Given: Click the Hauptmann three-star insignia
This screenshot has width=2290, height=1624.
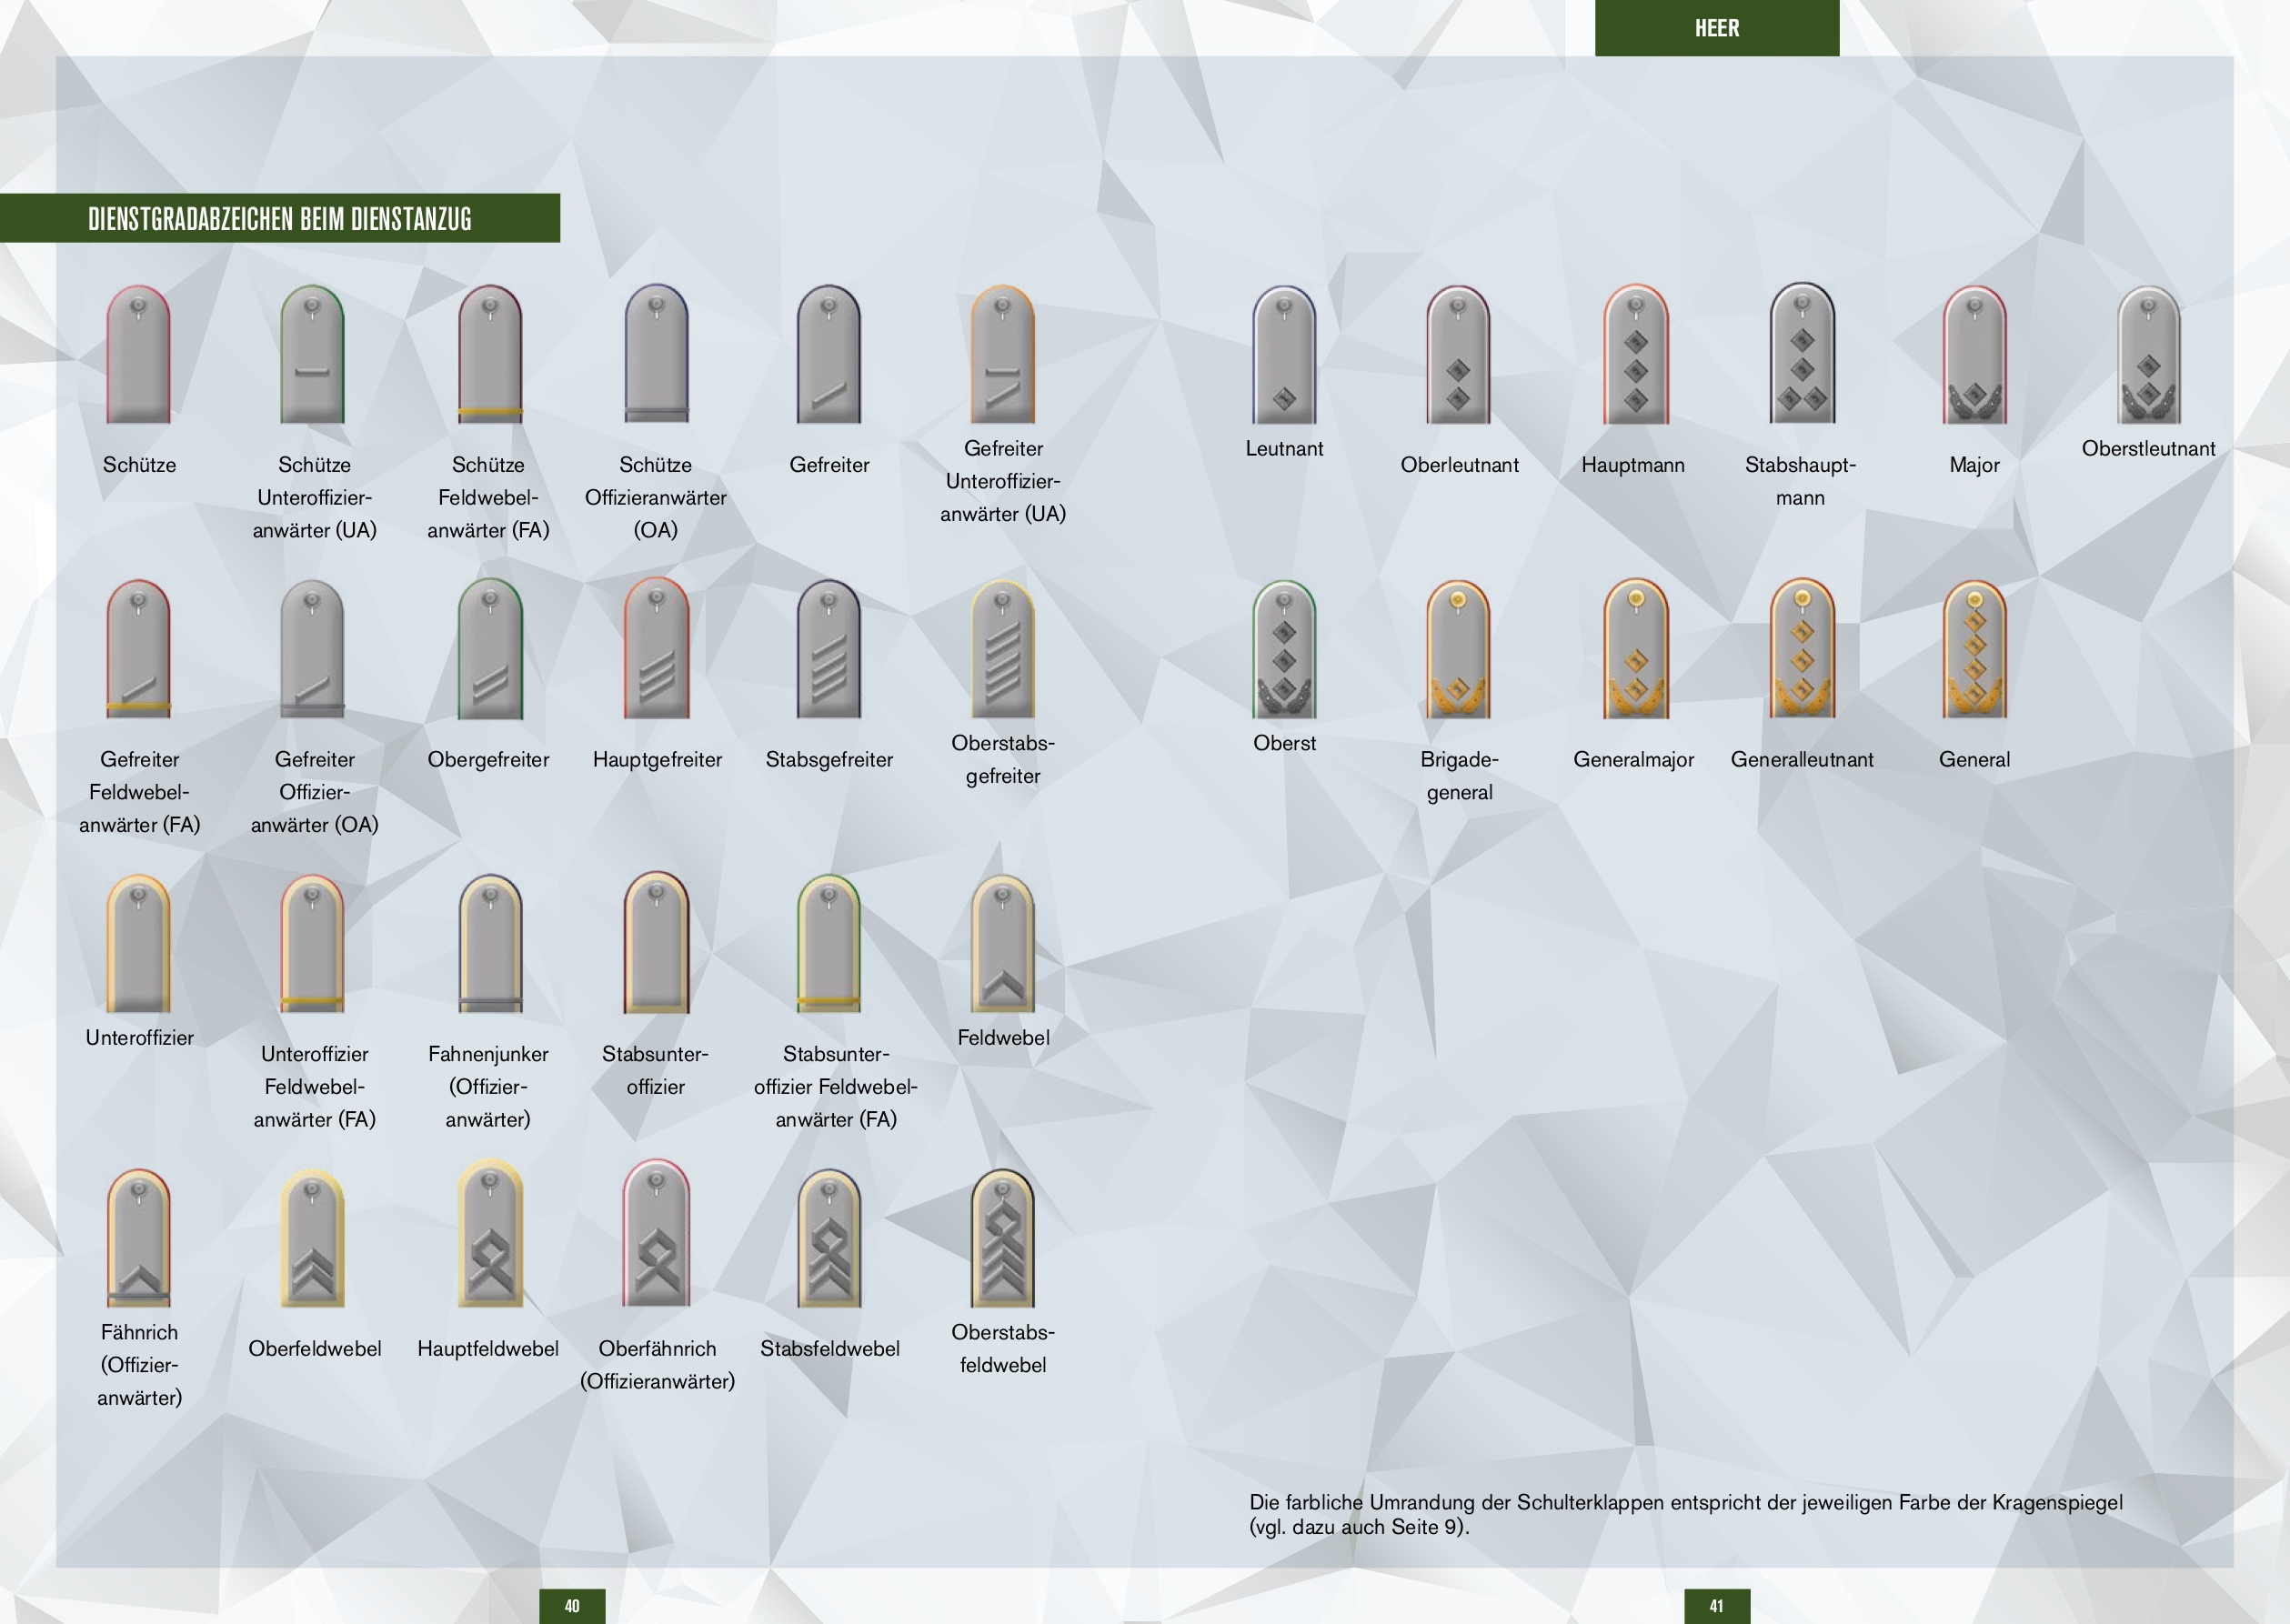Looking at the screenshot, I should (x=1635, y=355).
